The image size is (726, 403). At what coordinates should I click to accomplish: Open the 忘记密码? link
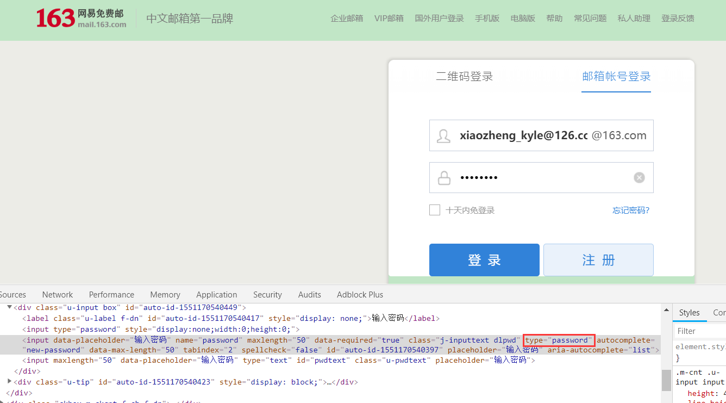click(631, 210)
